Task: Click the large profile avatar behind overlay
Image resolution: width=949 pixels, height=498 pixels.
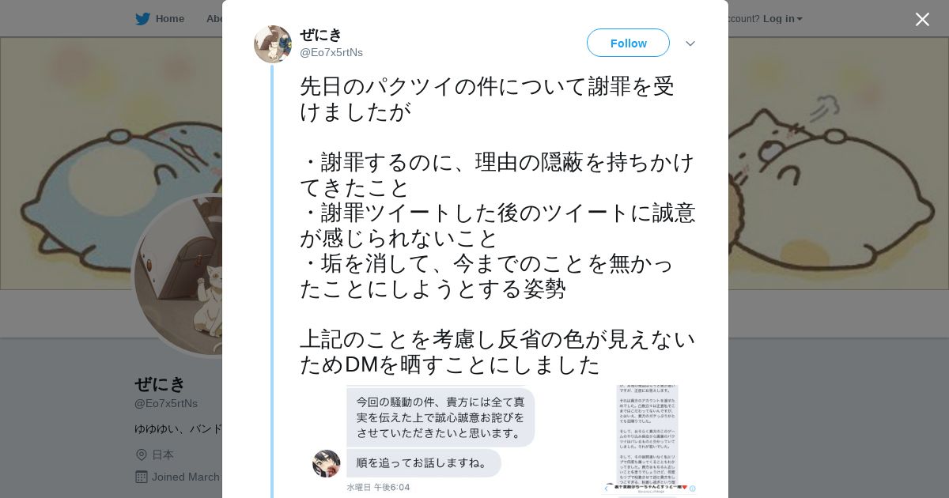Action: coord(178,275)
